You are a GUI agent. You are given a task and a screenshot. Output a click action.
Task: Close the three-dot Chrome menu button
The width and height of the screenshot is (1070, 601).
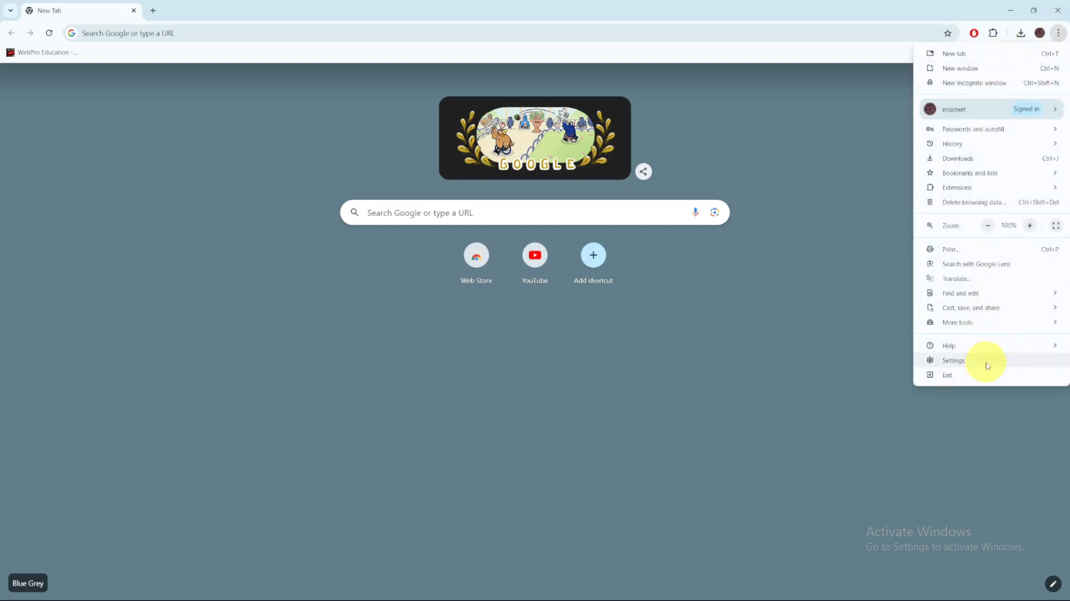(1058, 33)
